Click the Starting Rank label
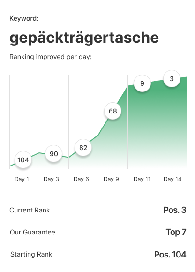The width and height of the screenshot is (195, 272). click(x=31, y=255)
